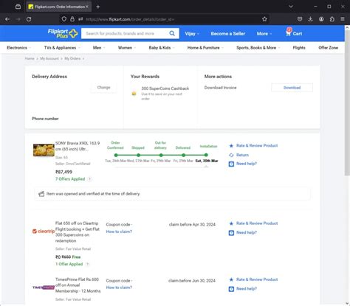Click the browser back arrow
The width and height of the screenshot is (350, 306).
click(7, 19)
